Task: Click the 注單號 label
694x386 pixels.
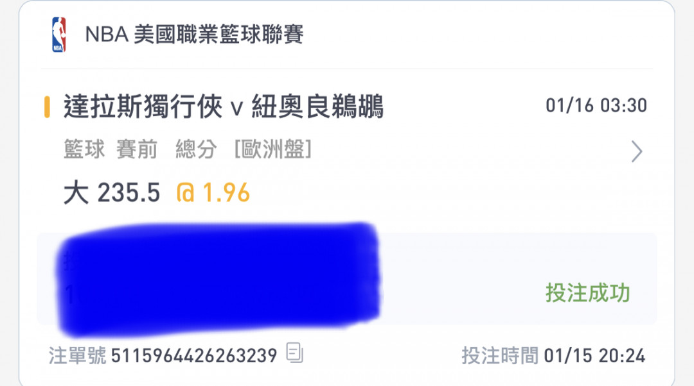Action: coord(78,355)
